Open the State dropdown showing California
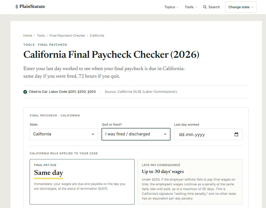This screenshot has width=266, height=208. (64, 134)
